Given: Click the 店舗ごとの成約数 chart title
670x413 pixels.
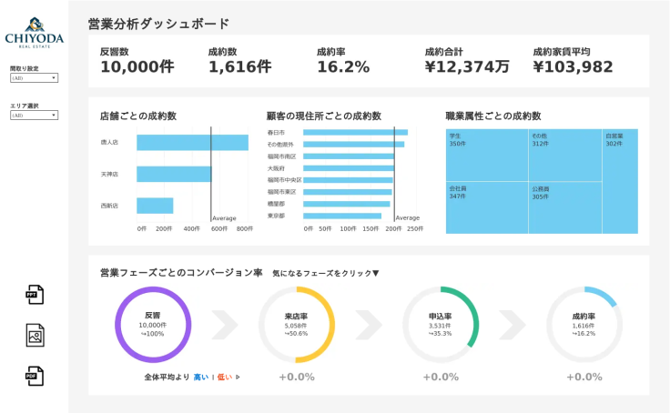Looking at the screenshot, I should click(x=138, y=116).
